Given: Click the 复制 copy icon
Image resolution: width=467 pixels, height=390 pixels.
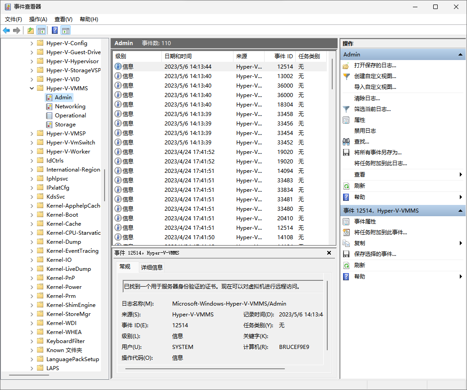Looking at the screenshot, I should click(x=346, y=243).
